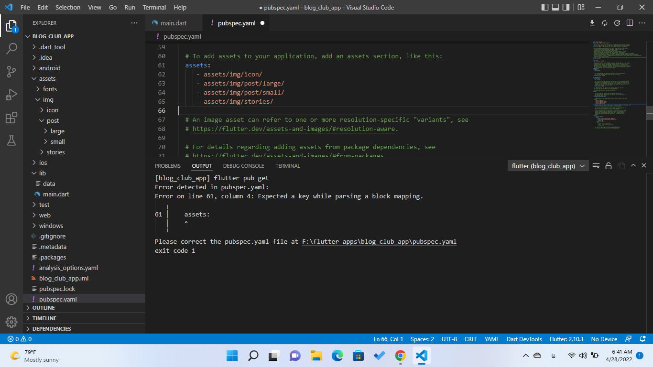Click Dart DevTools in status bar
Viewport: 653px width, 367px height.
524,339
